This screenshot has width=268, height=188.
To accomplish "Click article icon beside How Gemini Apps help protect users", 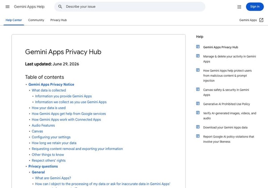I will 198,70.
